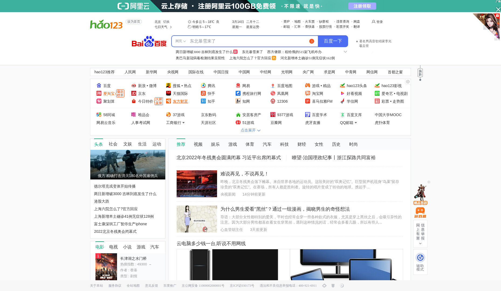This screenshot has width=501, height=291.
Task: Close the Aliyun top banner ad
Action: [x=498, y=9]
